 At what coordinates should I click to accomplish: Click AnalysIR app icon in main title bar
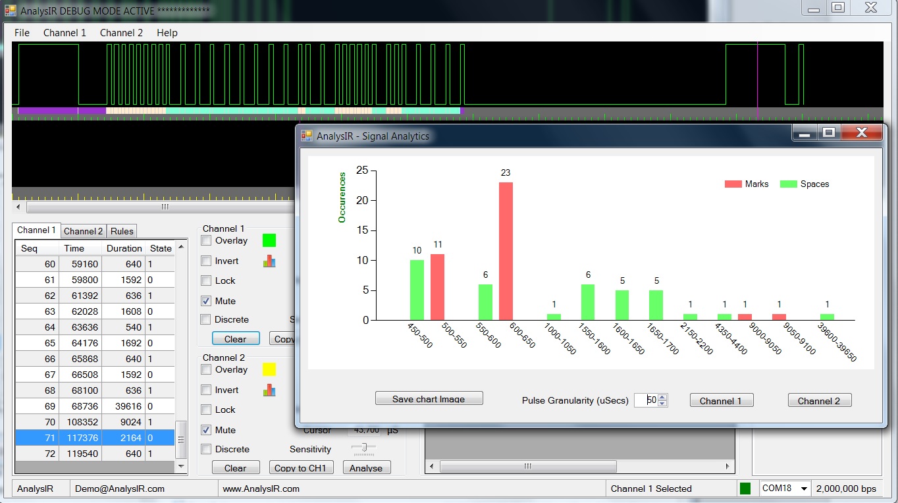[11, 11]
